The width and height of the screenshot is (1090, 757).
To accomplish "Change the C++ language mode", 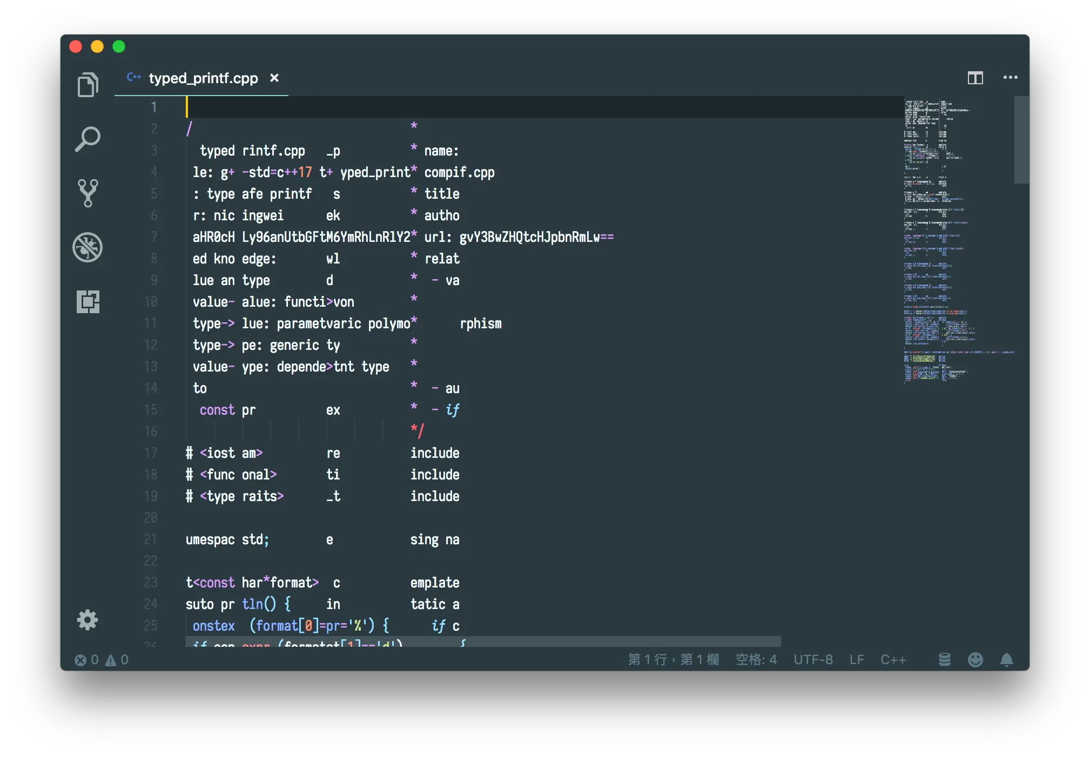I will pyautogui.click(x=893, y=660).
